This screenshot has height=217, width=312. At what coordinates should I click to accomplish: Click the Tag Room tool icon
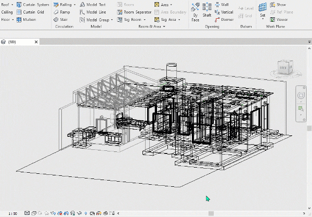(x=120, y=19)
